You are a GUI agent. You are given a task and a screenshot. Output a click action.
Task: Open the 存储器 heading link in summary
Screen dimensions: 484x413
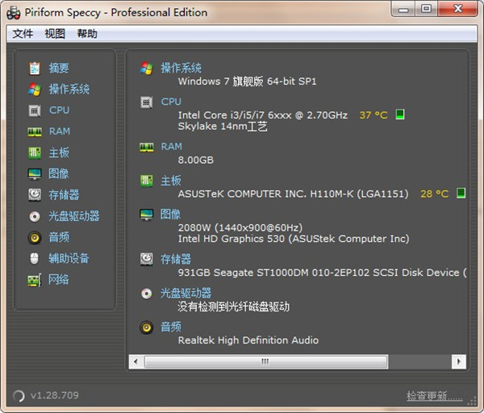176,259
